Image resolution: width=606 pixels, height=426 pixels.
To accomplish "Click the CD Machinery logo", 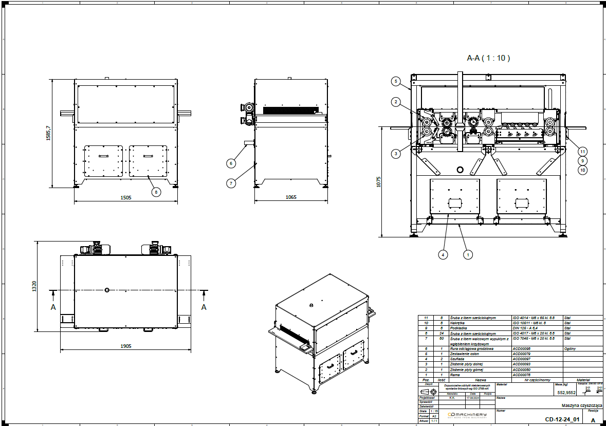I will coord(467,415).
